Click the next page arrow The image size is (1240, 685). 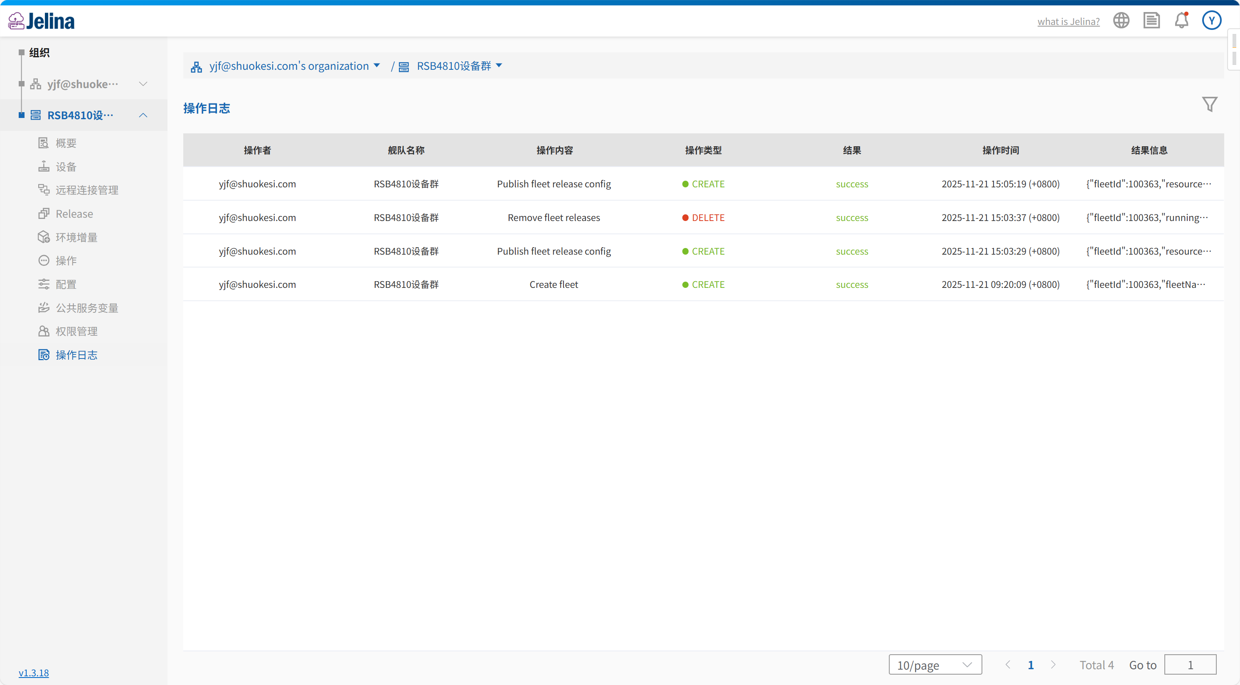coord(1053,665)
